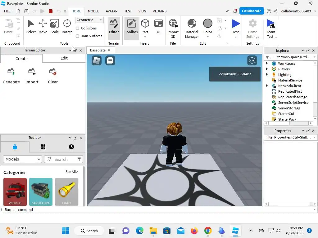This screenshot has width=318, height=238.
Task: Click the See All categories link
Action: point(72,172)
